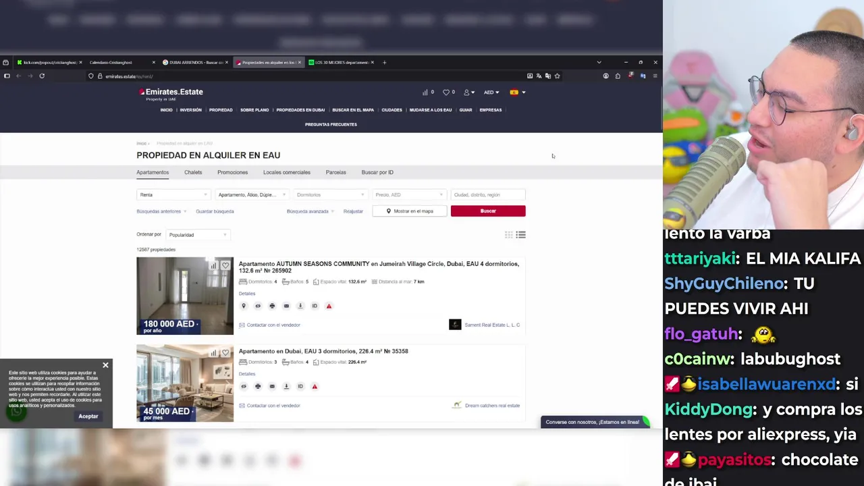Image resolution: width=864 pixels, height=486 pixels.
Task: Add 45 000 AED listing to favorites heart
Action: pos(225,352)
